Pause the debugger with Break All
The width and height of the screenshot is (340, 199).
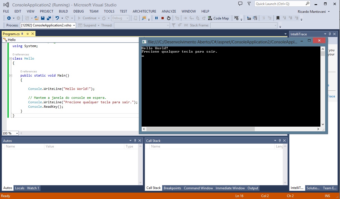coord(156,18)
